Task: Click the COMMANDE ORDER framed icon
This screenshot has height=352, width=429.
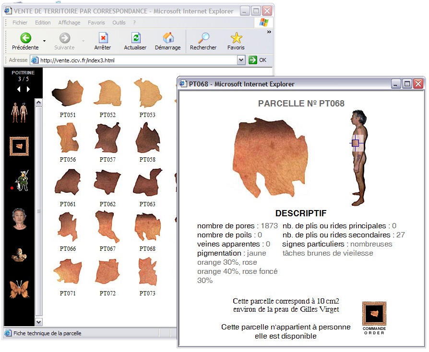Action: pos(374,314)
